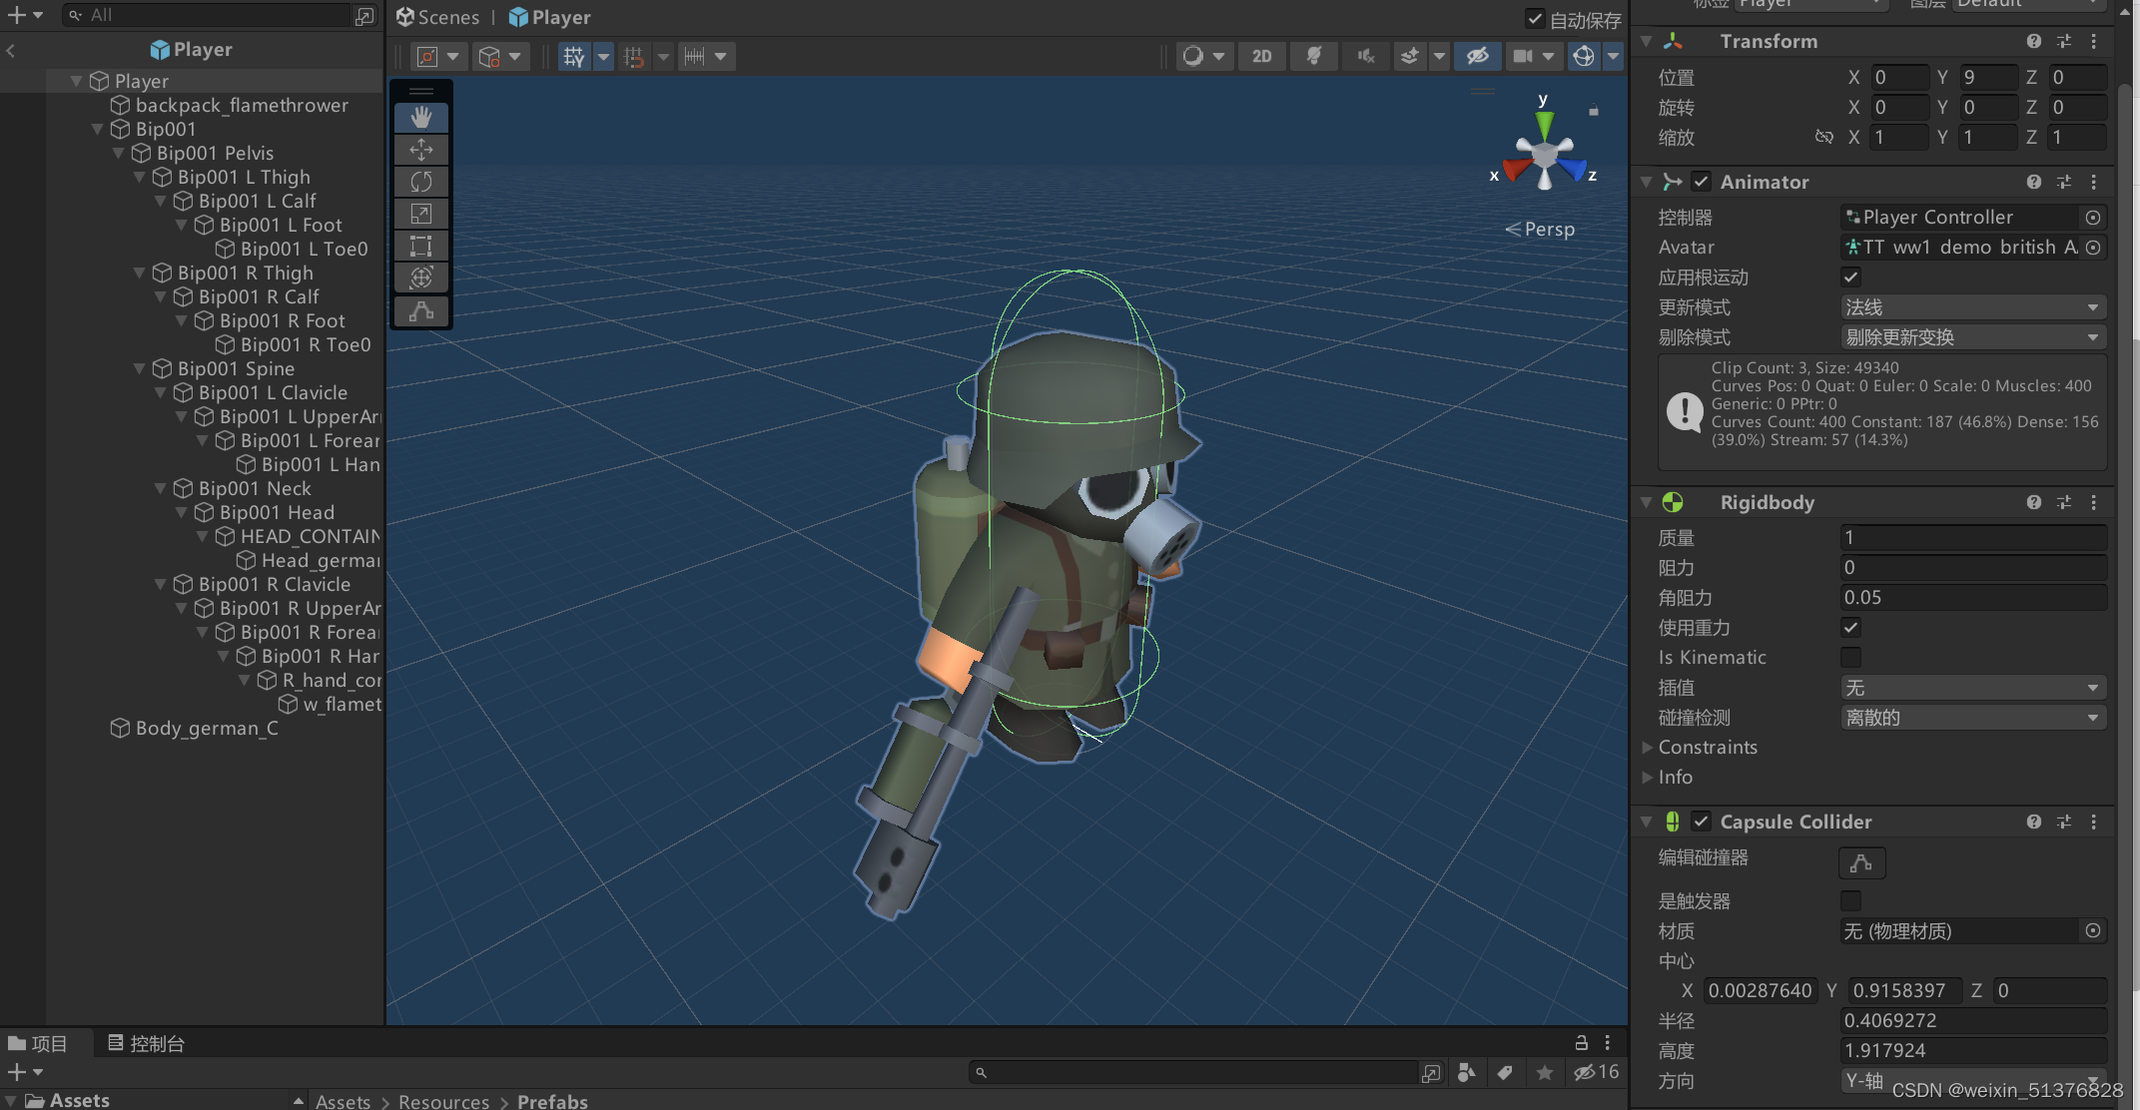Image resolution: width=2140 pixels, height=1110 pixels.
Task: Select the Rotate tool
Action: (421, 182)
